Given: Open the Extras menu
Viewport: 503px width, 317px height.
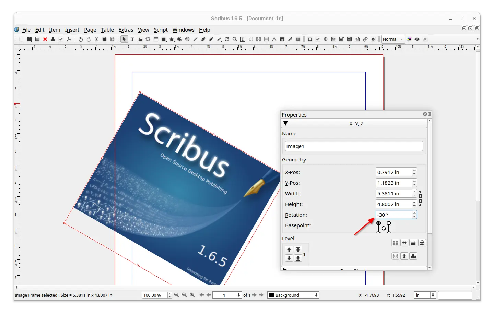Looking at the screenshot, I should coord(126,30).
